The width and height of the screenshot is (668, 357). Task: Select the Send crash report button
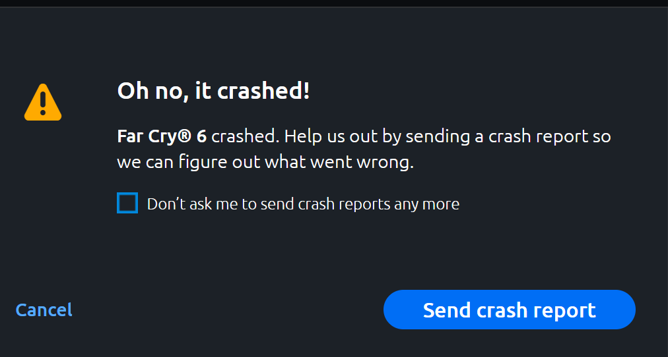(x=509, y=310)
